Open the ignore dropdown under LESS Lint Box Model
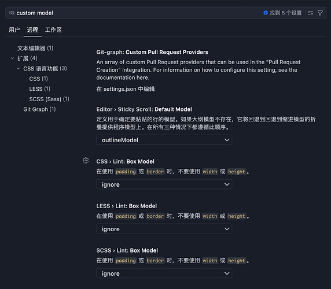Image resolution: width=331 pixels, height=289 pixels. click(x=164, y=229)
